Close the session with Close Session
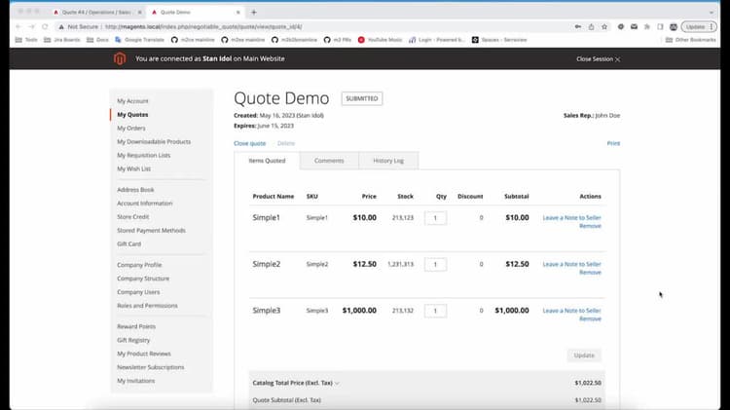 click(x=599, y=59)
